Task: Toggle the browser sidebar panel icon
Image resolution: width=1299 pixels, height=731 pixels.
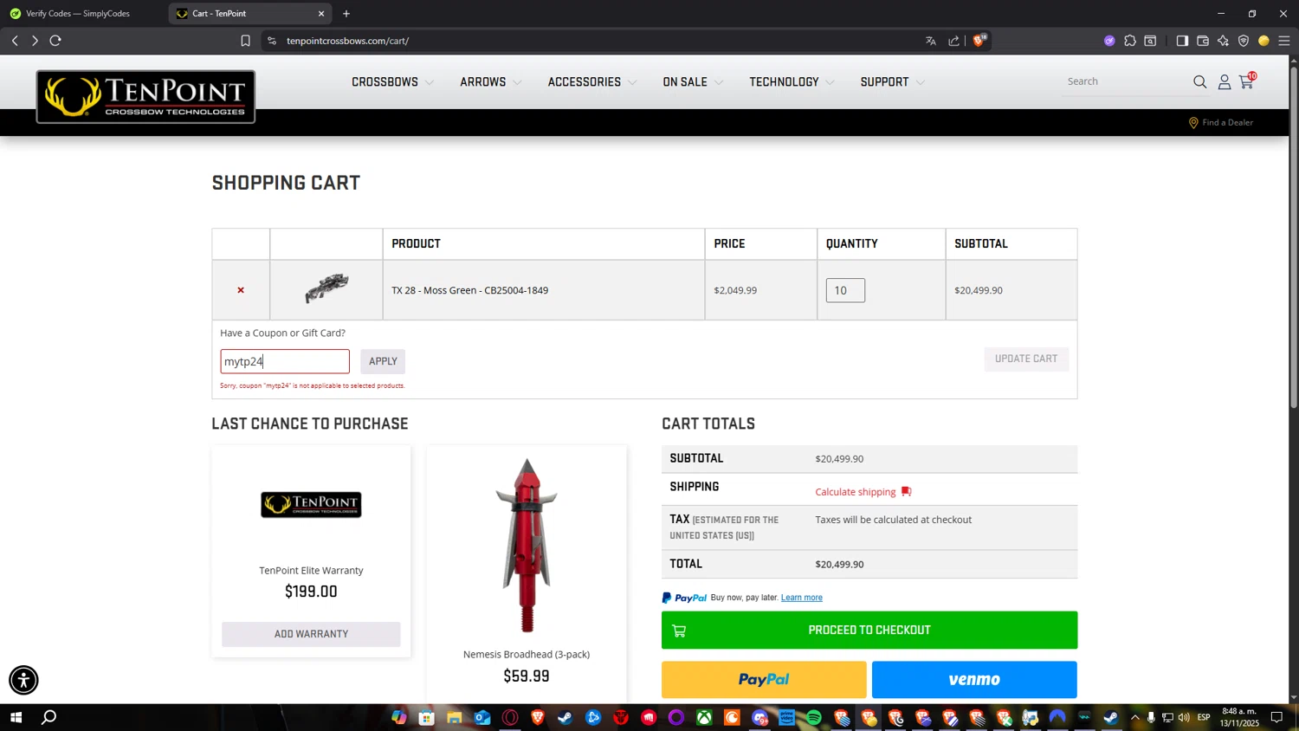Action: coord(1182,41)
